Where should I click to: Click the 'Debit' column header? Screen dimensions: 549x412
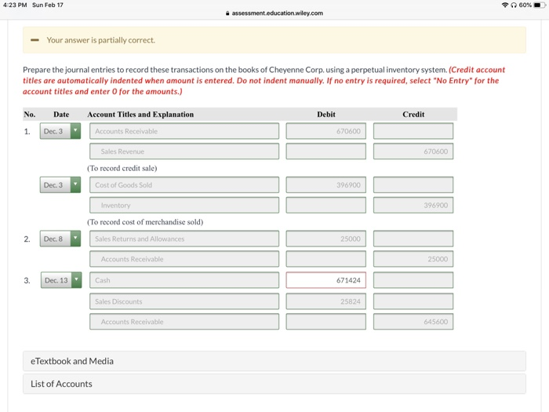click(326, 115)
